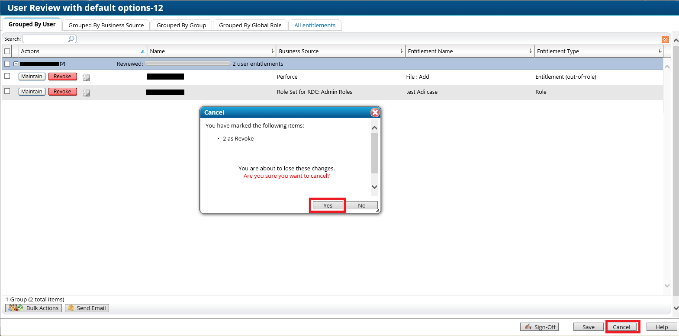
Task: Click the orange collapse panel icon
Action: point(665,40)
